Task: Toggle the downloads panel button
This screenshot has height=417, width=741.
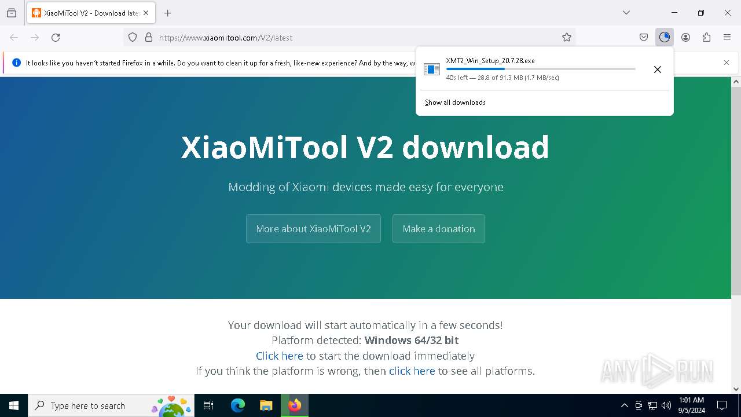Action: tap(664, 37)
